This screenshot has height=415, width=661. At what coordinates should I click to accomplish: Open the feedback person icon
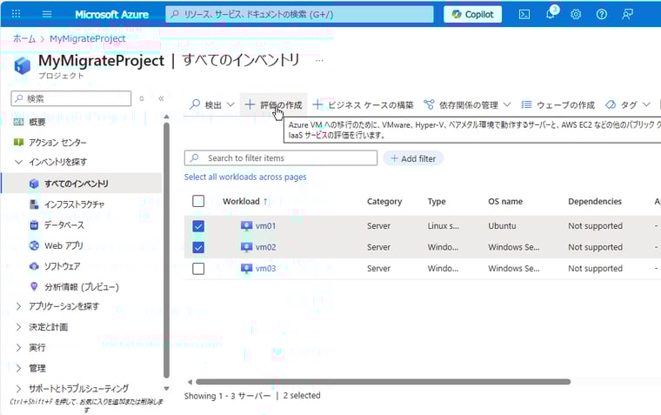tap(628, 14)
